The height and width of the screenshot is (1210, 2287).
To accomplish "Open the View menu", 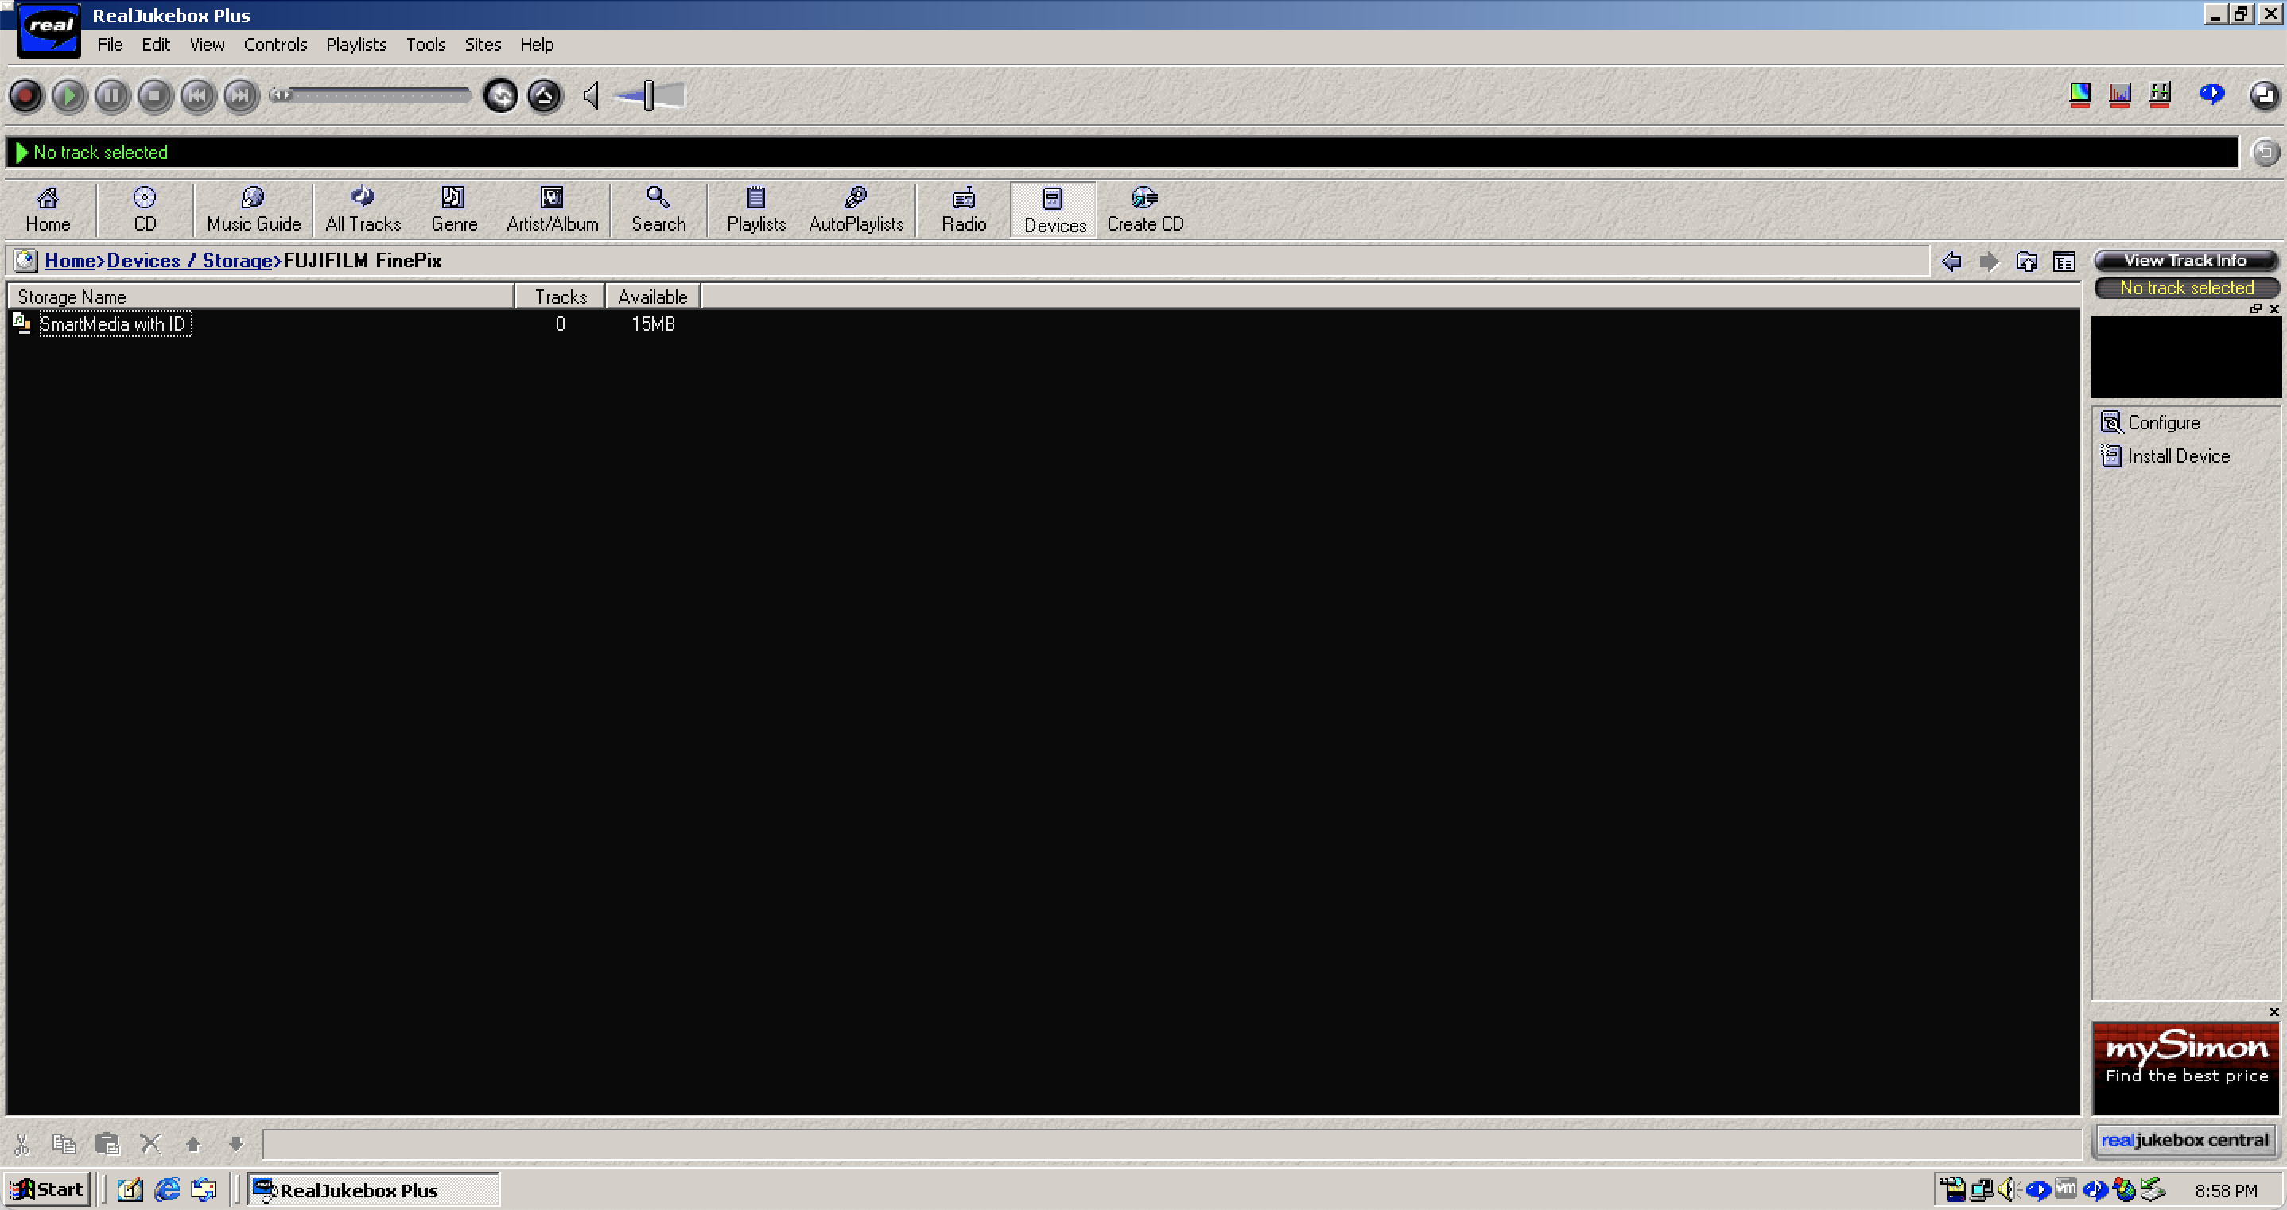I will pos(207,45).
